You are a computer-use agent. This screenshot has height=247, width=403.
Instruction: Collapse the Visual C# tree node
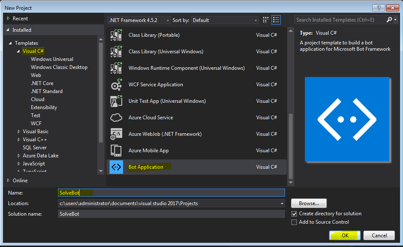coord(18,51)
